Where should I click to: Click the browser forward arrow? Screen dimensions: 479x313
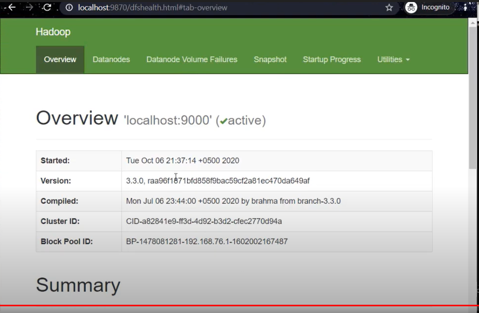pyautogui.click(x=29, y=7)
